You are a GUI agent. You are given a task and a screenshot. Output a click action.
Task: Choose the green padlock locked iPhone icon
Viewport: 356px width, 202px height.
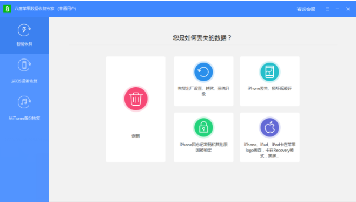(x=203, y=127)
